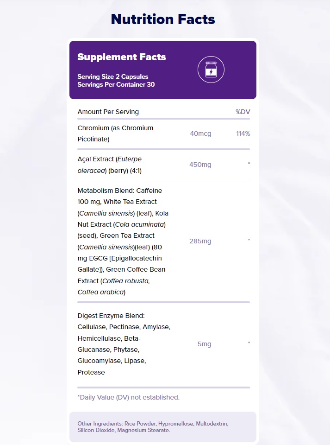Viewport: 330px width, 445px height.
Task: Click the supplement bottle icon
Action: coord(211,70)
